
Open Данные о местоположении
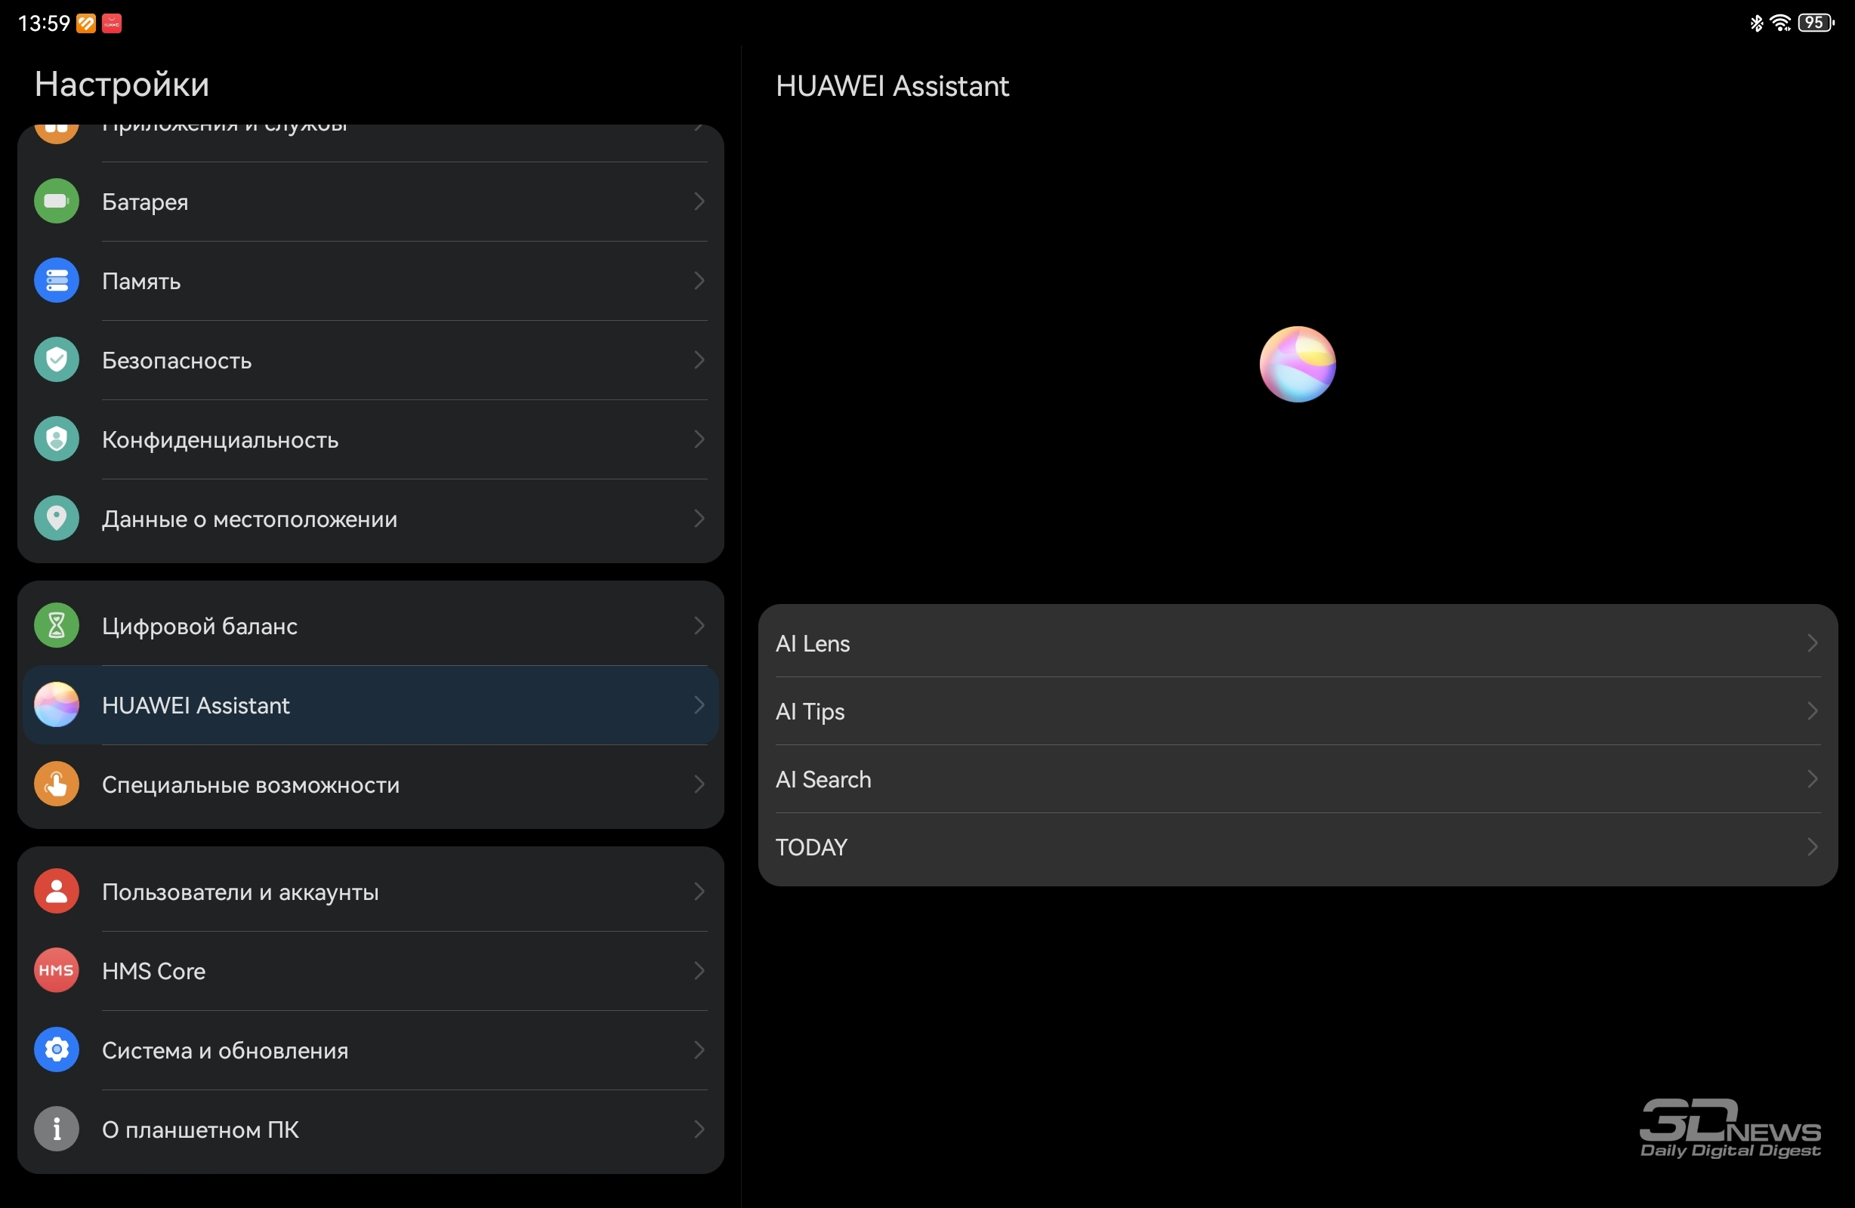pos(370,519)
